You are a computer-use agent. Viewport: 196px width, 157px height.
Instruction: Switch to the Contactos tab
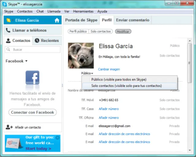[x=18, y=41]
